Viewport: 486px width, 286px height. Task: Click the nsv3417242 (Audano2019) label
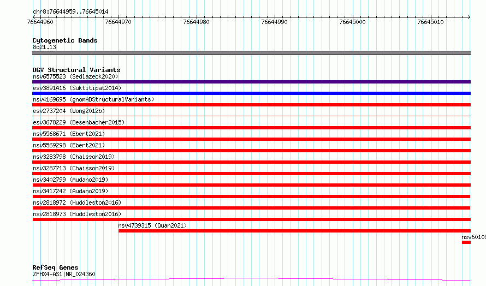(x=70, y=191)
